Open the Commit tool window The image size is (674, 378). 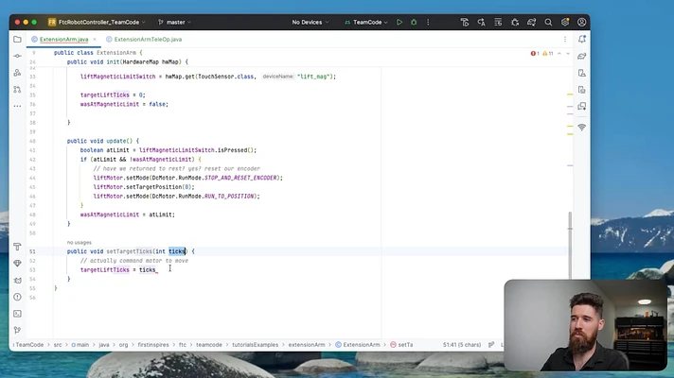click(x=17, y=56)
